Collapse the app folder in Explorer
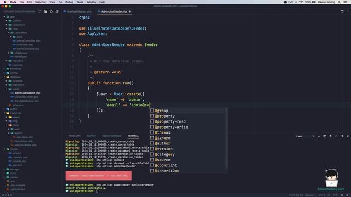 [4, 17]
